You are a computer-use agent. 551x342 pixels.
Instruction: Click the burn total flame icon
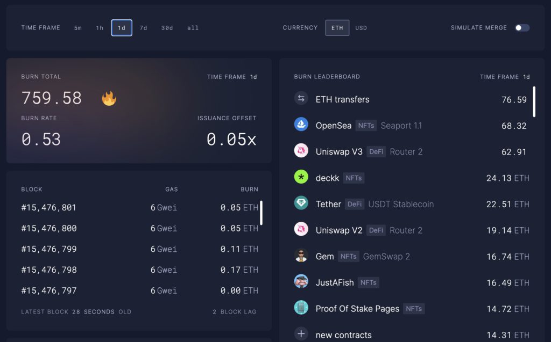tap(109, 98)
